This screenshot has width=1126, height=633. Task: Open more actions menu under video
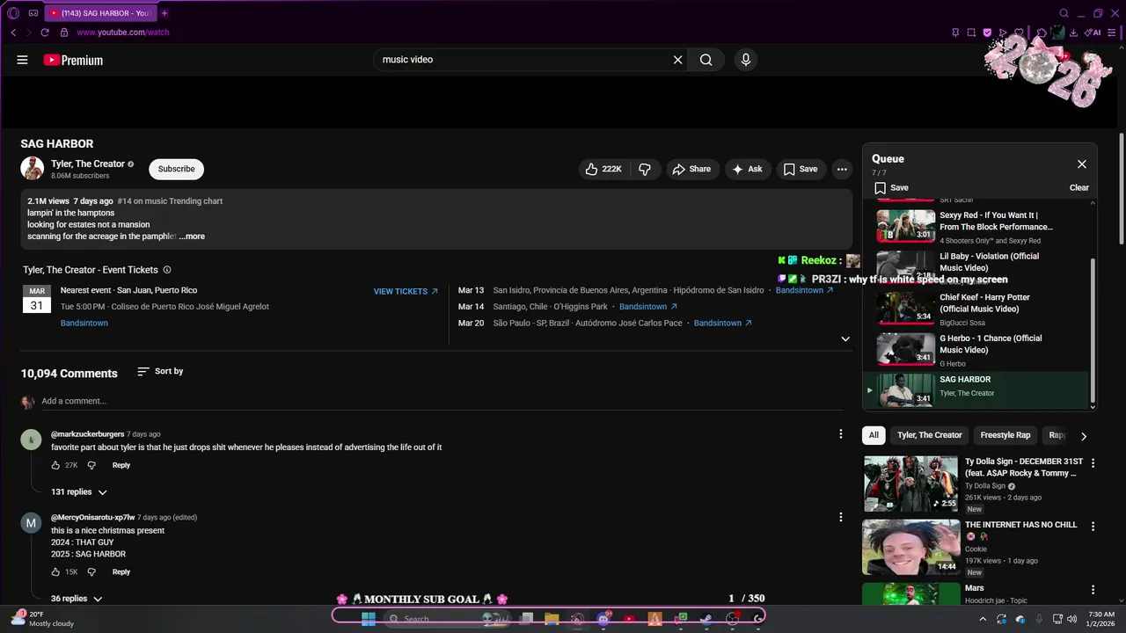tap(842, 169)
